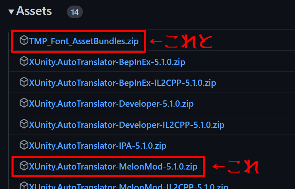
Task: Click the package icon beside BepInEx-IL2CPP-5.1.0.zip
Action: point(24,83)
